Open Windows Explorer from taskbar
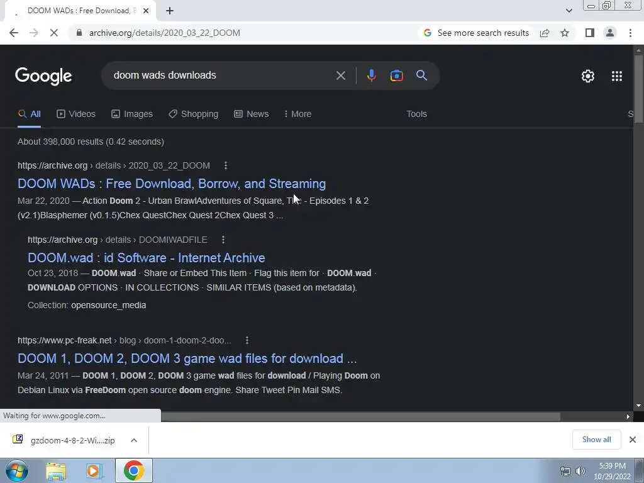The height and width of the screenshot is (483, 644). pos(56,471)
